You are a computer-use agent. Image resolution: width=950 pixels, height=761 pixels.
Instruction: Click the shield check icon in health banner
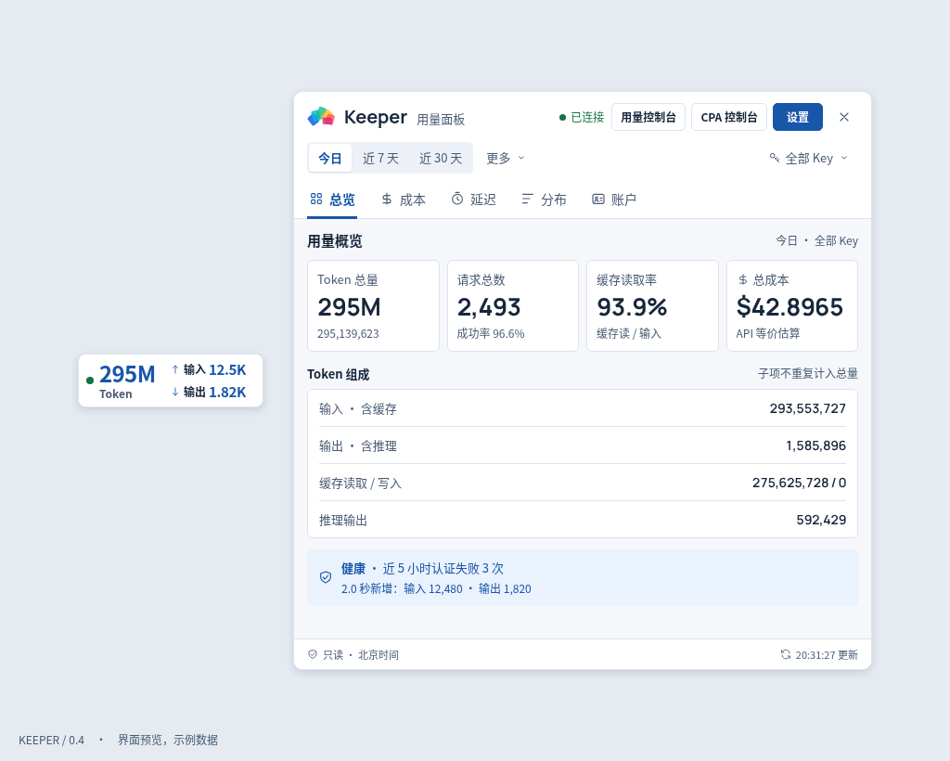(x=326, y=577)
